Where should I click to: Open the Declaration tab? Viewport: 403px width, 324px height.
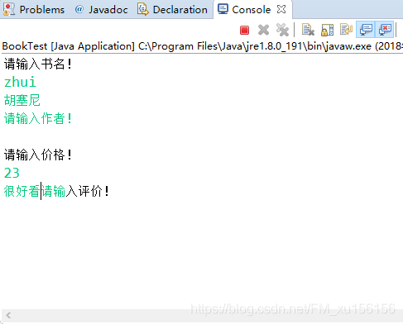click(x=172, y=10)
